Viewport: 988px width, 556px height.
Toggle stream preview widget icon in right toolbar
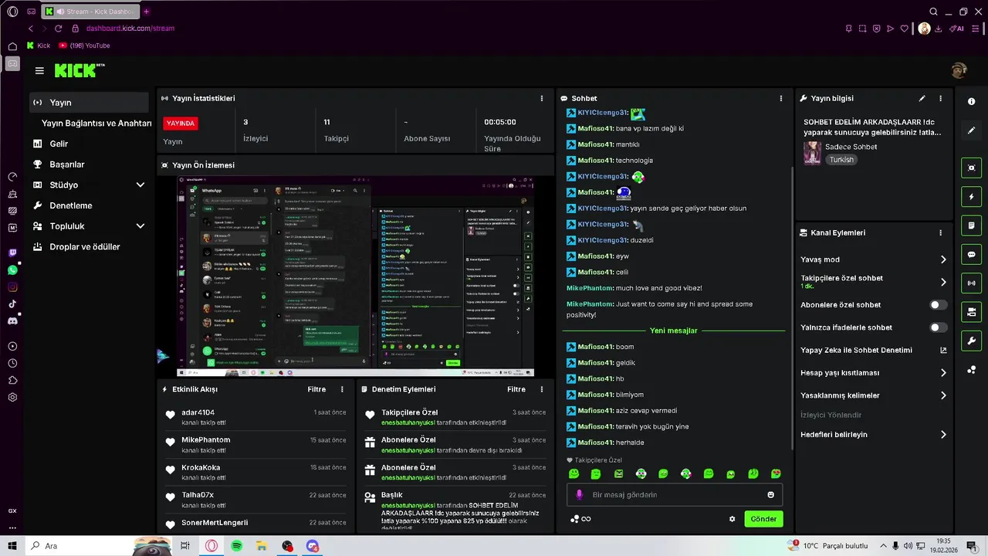coord(971,168)
